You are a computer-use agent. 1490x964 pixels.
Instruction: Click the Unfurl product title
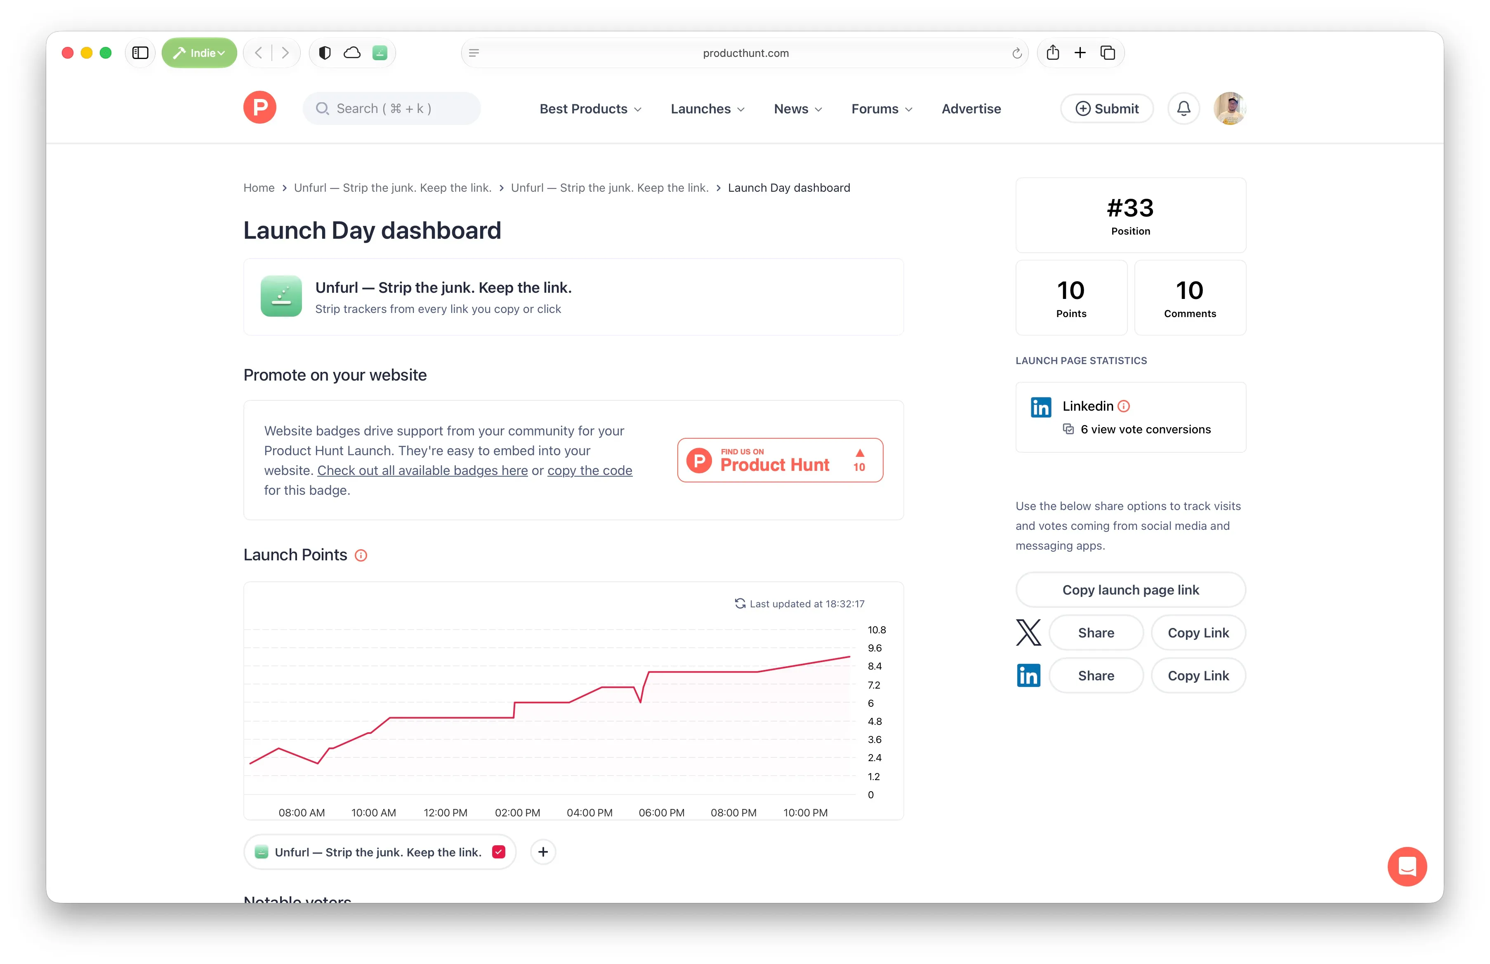pos(443,288)
